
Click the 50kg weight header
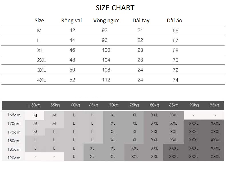36,105
